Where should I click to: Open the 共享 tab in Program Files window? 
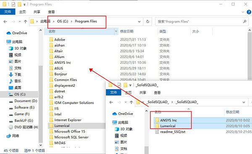[x=37, y=12]
